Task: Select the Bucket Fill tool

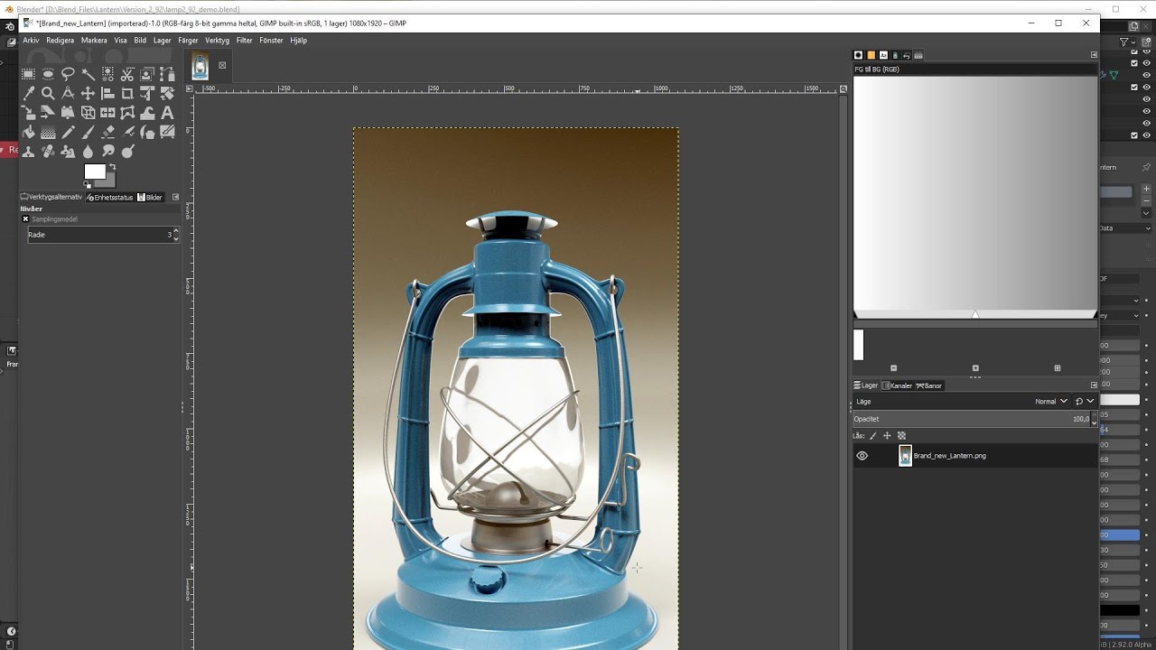Action: (x=28, y=132)
